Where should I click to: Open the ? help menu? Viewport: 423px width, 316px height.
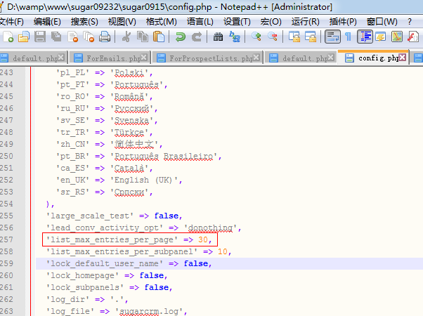(x=410, y=21)
